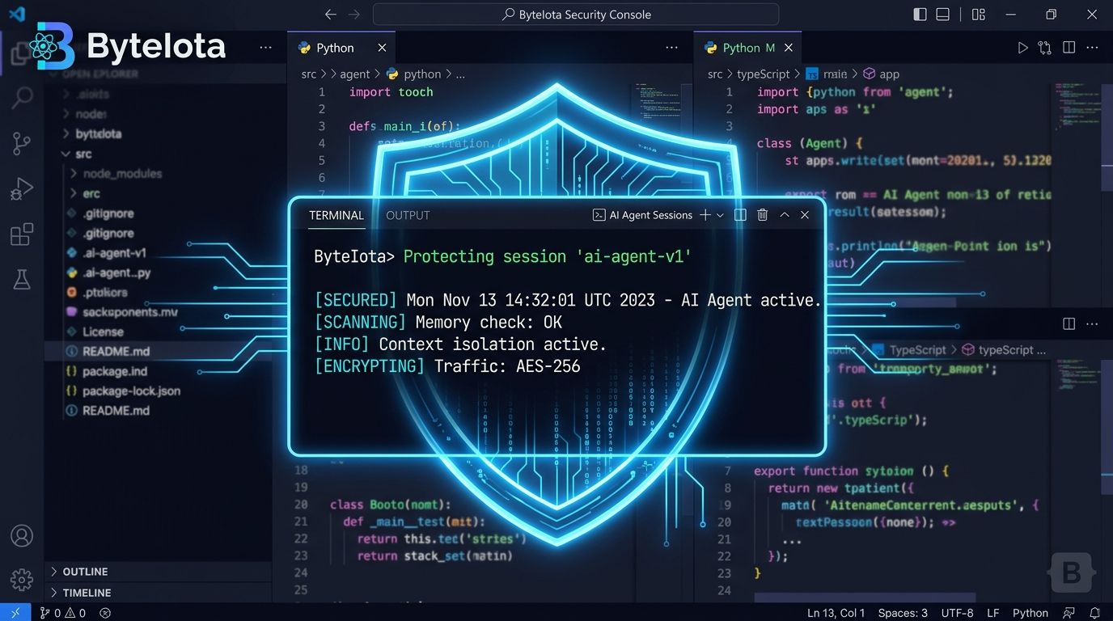1113x621 pixels.
Task: Switch to the TERMINAL tab
Action: 336,215
